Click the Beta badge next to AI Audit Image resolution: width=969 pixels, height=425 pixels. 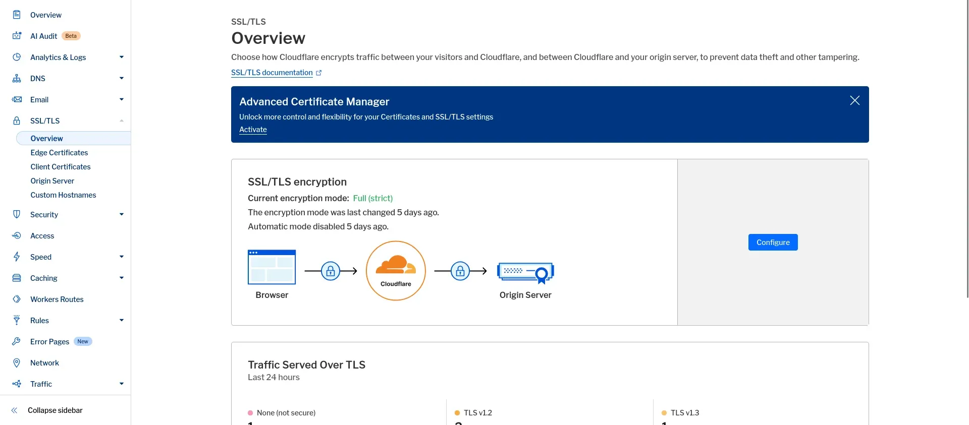point(71,36)
